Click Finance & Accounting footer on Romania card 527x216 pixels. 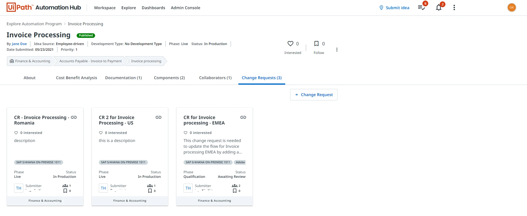[45, 201]
